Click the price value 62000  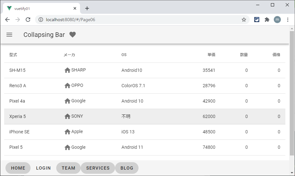point(209,116)
